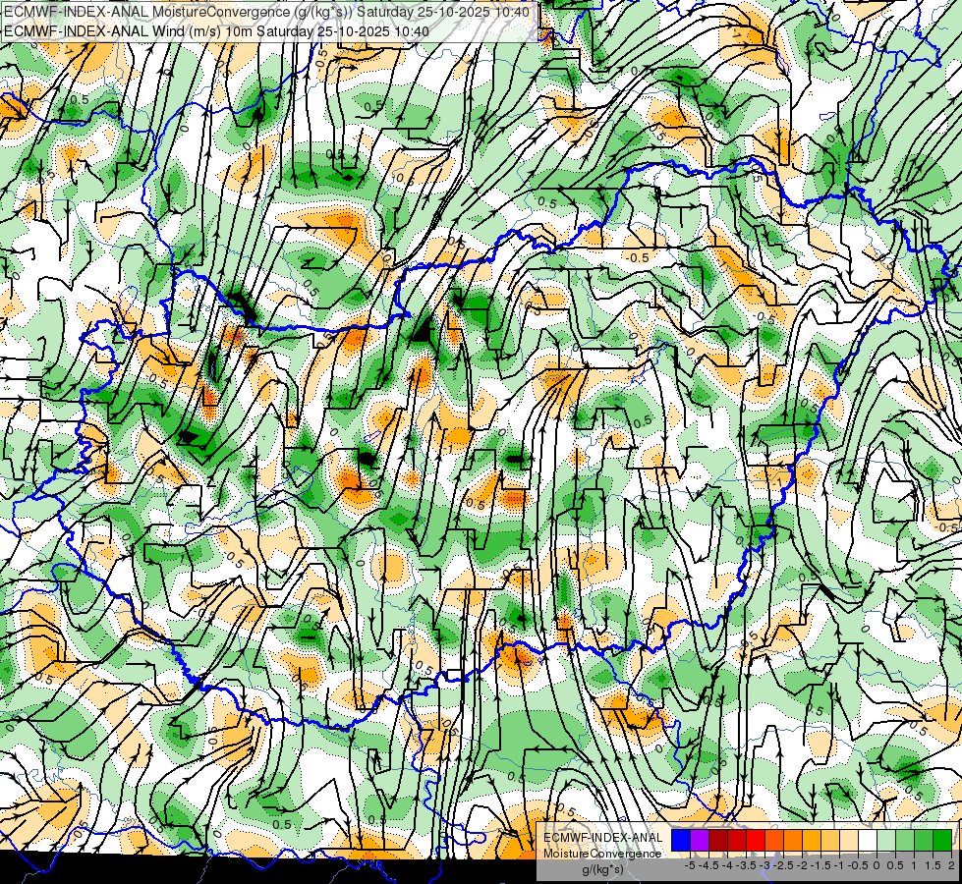Screen dimensions: 962x884
Task: Click the -4.5 tick label on the legend scale
Action: 708,865
